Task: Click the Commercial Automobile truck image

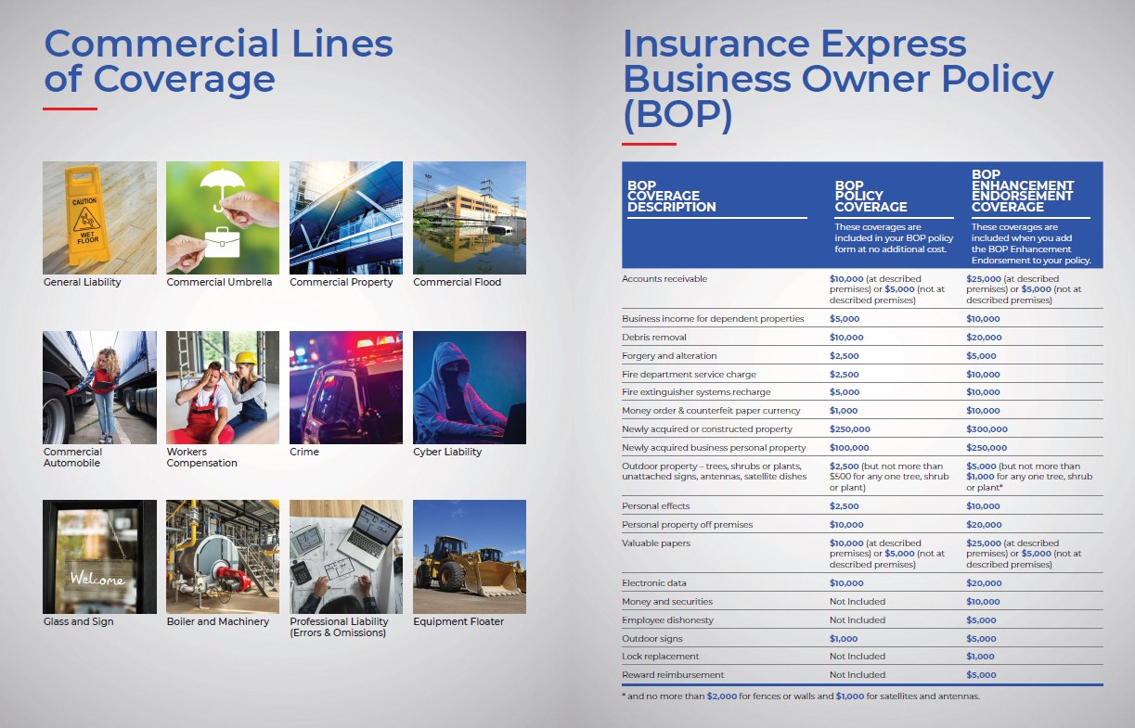Action: (99, 388)
